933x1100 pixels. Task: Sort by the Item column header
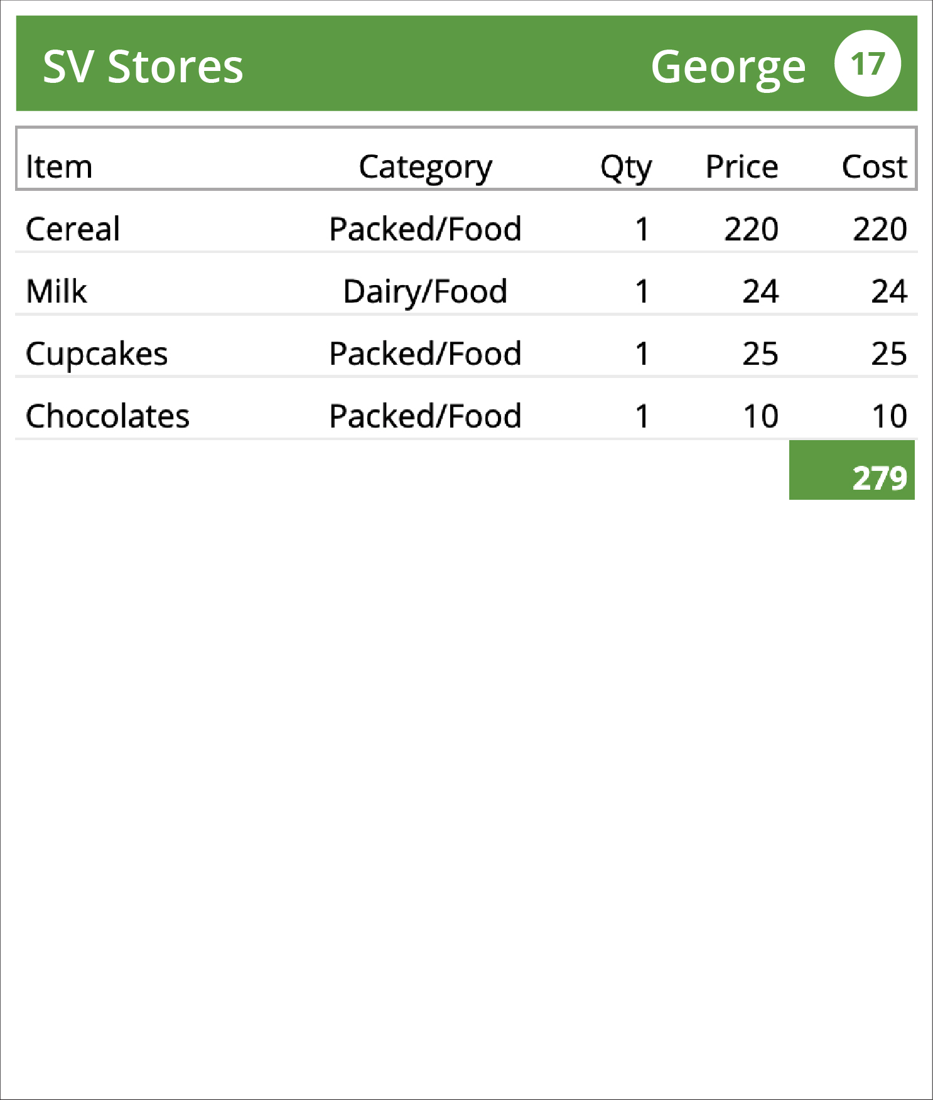coord(59,167)
